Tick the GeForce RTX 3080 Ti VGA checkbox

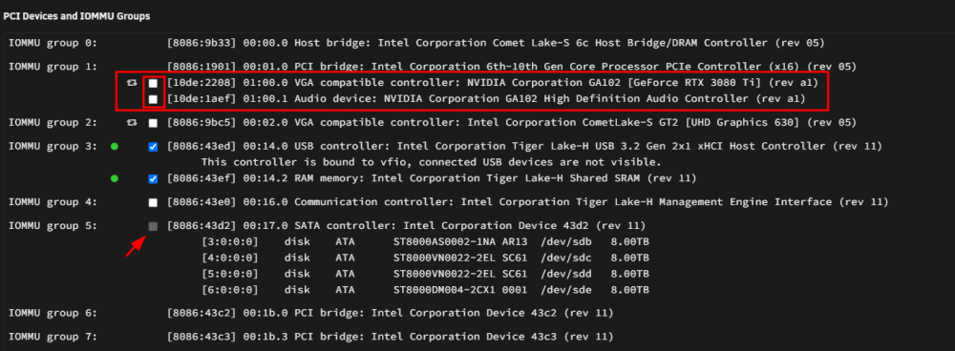point(153,83)
